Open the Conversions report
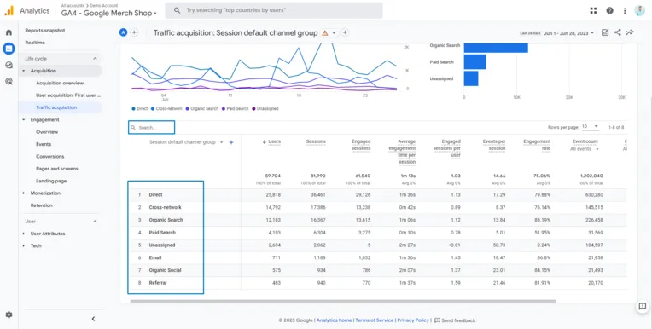This screenshot has height=329, width=652. 49,157
